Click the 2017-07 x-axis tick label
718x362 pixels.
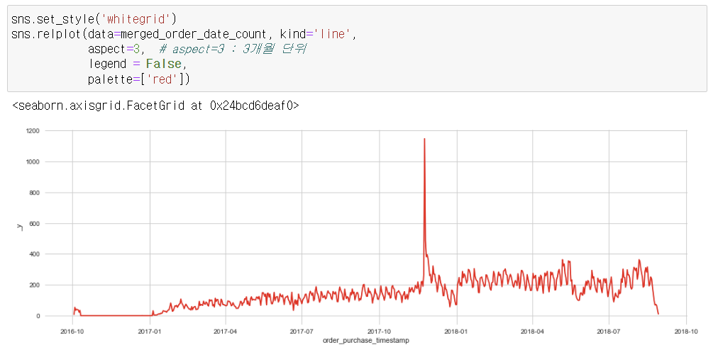click(302, 332)
